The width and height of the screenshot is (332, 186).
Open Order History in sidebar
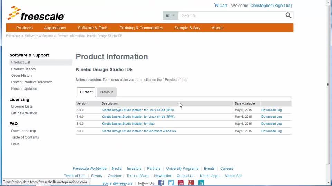click(x=22, y=75)
